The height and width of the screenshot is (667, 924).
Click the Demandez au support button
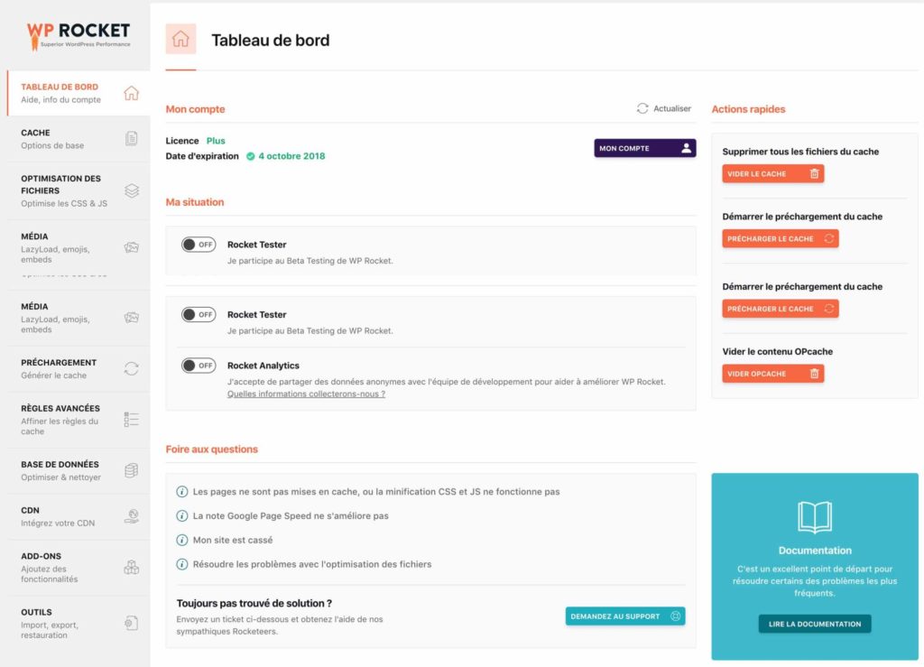pos(624,616)
